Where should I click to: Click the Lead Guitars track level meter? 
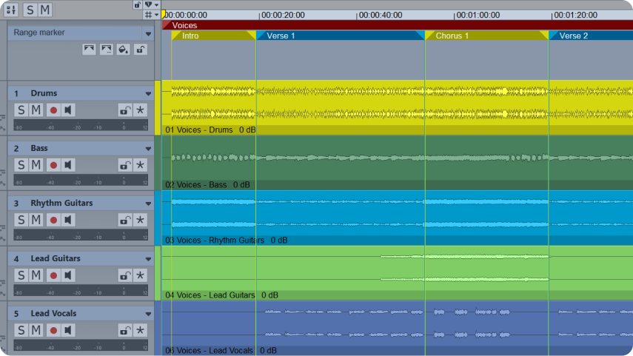(x=81, y=291)
